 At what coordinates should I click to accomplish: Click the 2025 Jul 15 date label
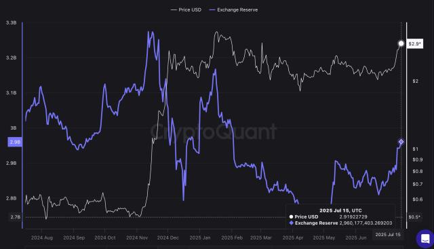[388, 235]
